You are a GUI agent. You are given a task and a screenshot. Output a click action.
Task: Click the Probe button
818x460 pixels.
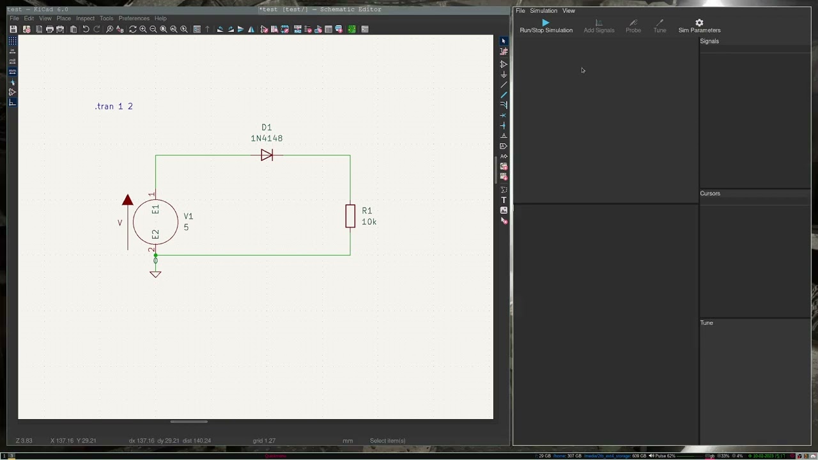[x=633, y=26]
